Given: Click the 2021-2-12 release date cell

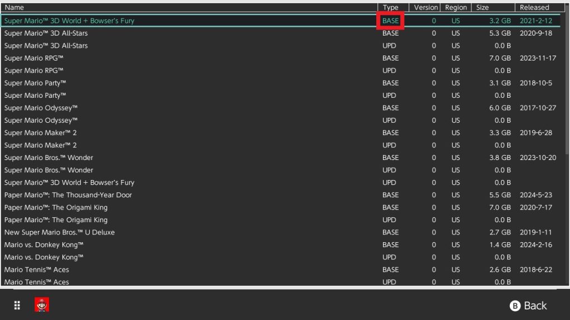Looking at the screenshot, I should coord(536,21).
